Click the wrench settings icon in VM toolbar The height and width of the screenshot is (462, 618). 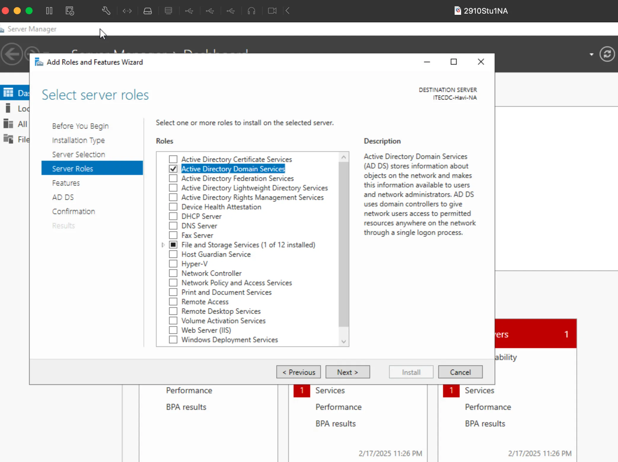(x=106, y=11)
